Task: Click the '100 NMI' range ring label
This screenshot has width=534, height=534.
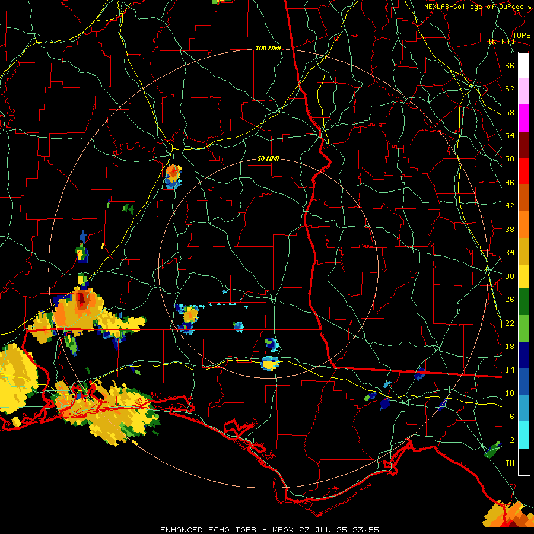Action: pos(268,49)
